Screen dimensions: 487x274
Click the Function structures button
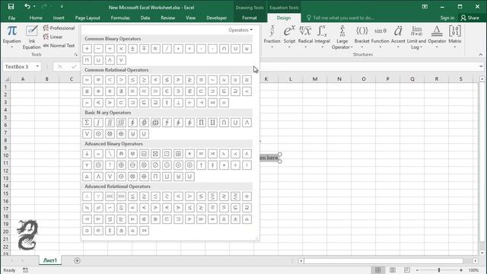click(x=380, y=37)
